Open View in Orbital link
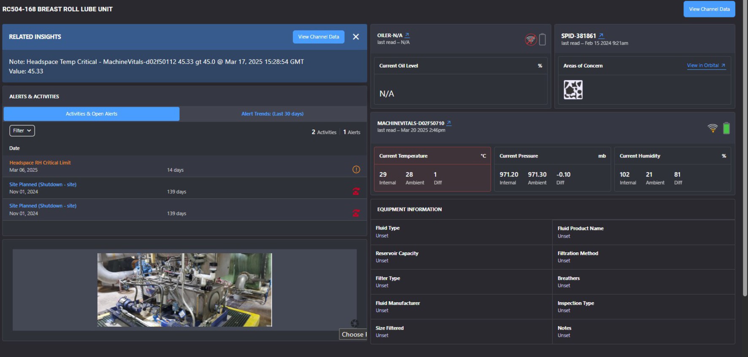Viewport: 748px width, 357px height. (x=706, y=65)
